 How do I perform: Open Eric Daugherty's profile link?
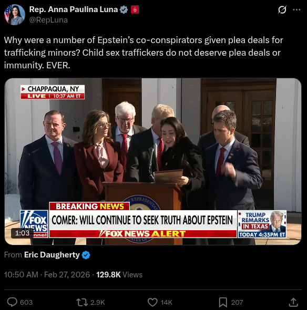point(52,255)
